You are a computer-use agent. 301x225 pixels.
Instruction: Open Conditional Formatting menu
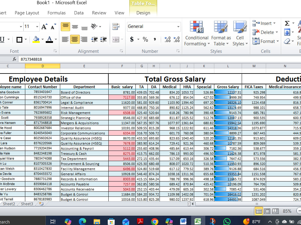pyautogui.click(x=197, y=34)
